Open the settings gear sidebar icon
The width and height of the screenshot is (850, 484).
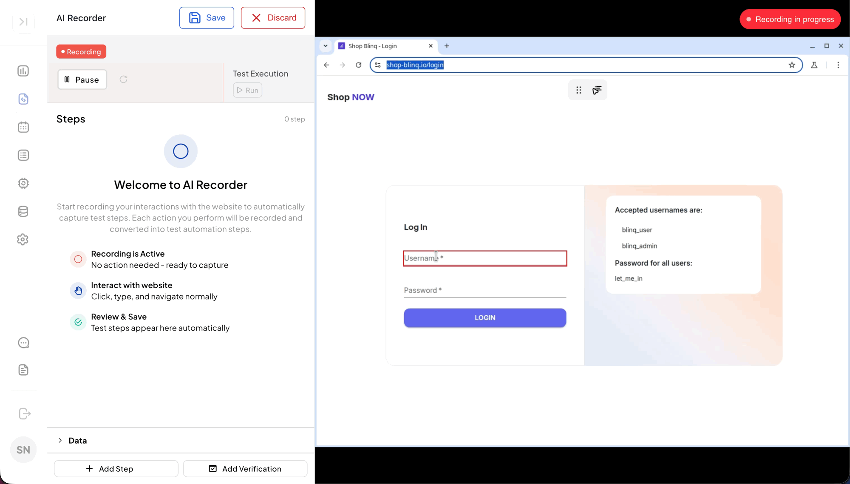[23, 239]
